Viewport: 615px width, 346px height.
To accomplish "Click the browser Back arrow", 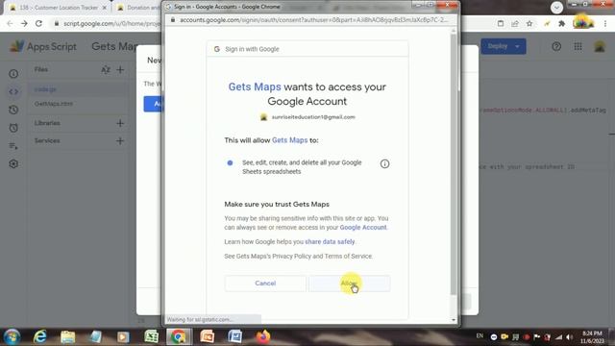I will (10, 23).
